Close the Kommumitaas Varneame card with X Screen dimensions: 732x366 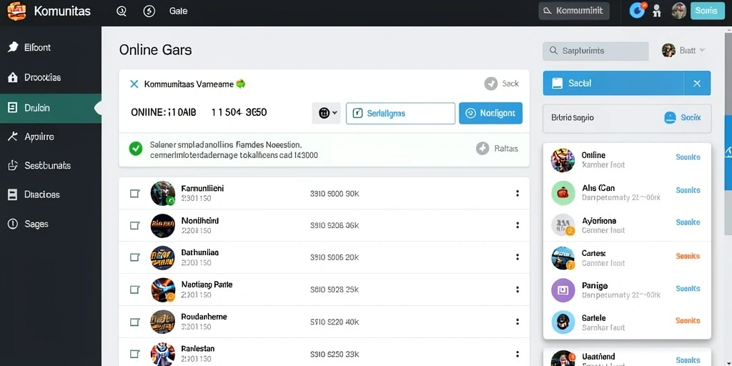click(x=134, y=84)
